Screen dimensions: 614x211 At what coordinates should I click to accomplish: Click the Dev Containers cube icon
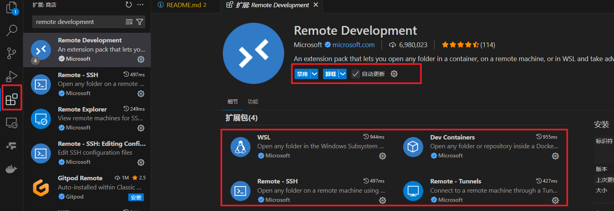pos(413,147)
